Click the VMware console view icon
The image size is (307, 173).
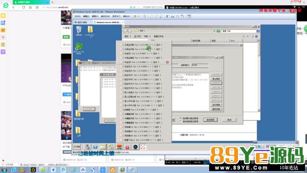189,16
